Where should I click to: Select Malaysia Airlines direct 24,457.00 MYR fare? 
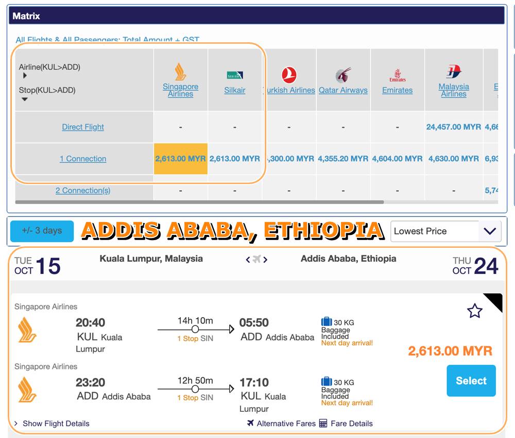[454, 127]
